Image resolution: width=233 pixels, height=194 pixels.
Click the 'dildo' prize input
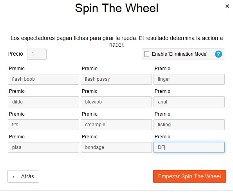tap(43, 102)
